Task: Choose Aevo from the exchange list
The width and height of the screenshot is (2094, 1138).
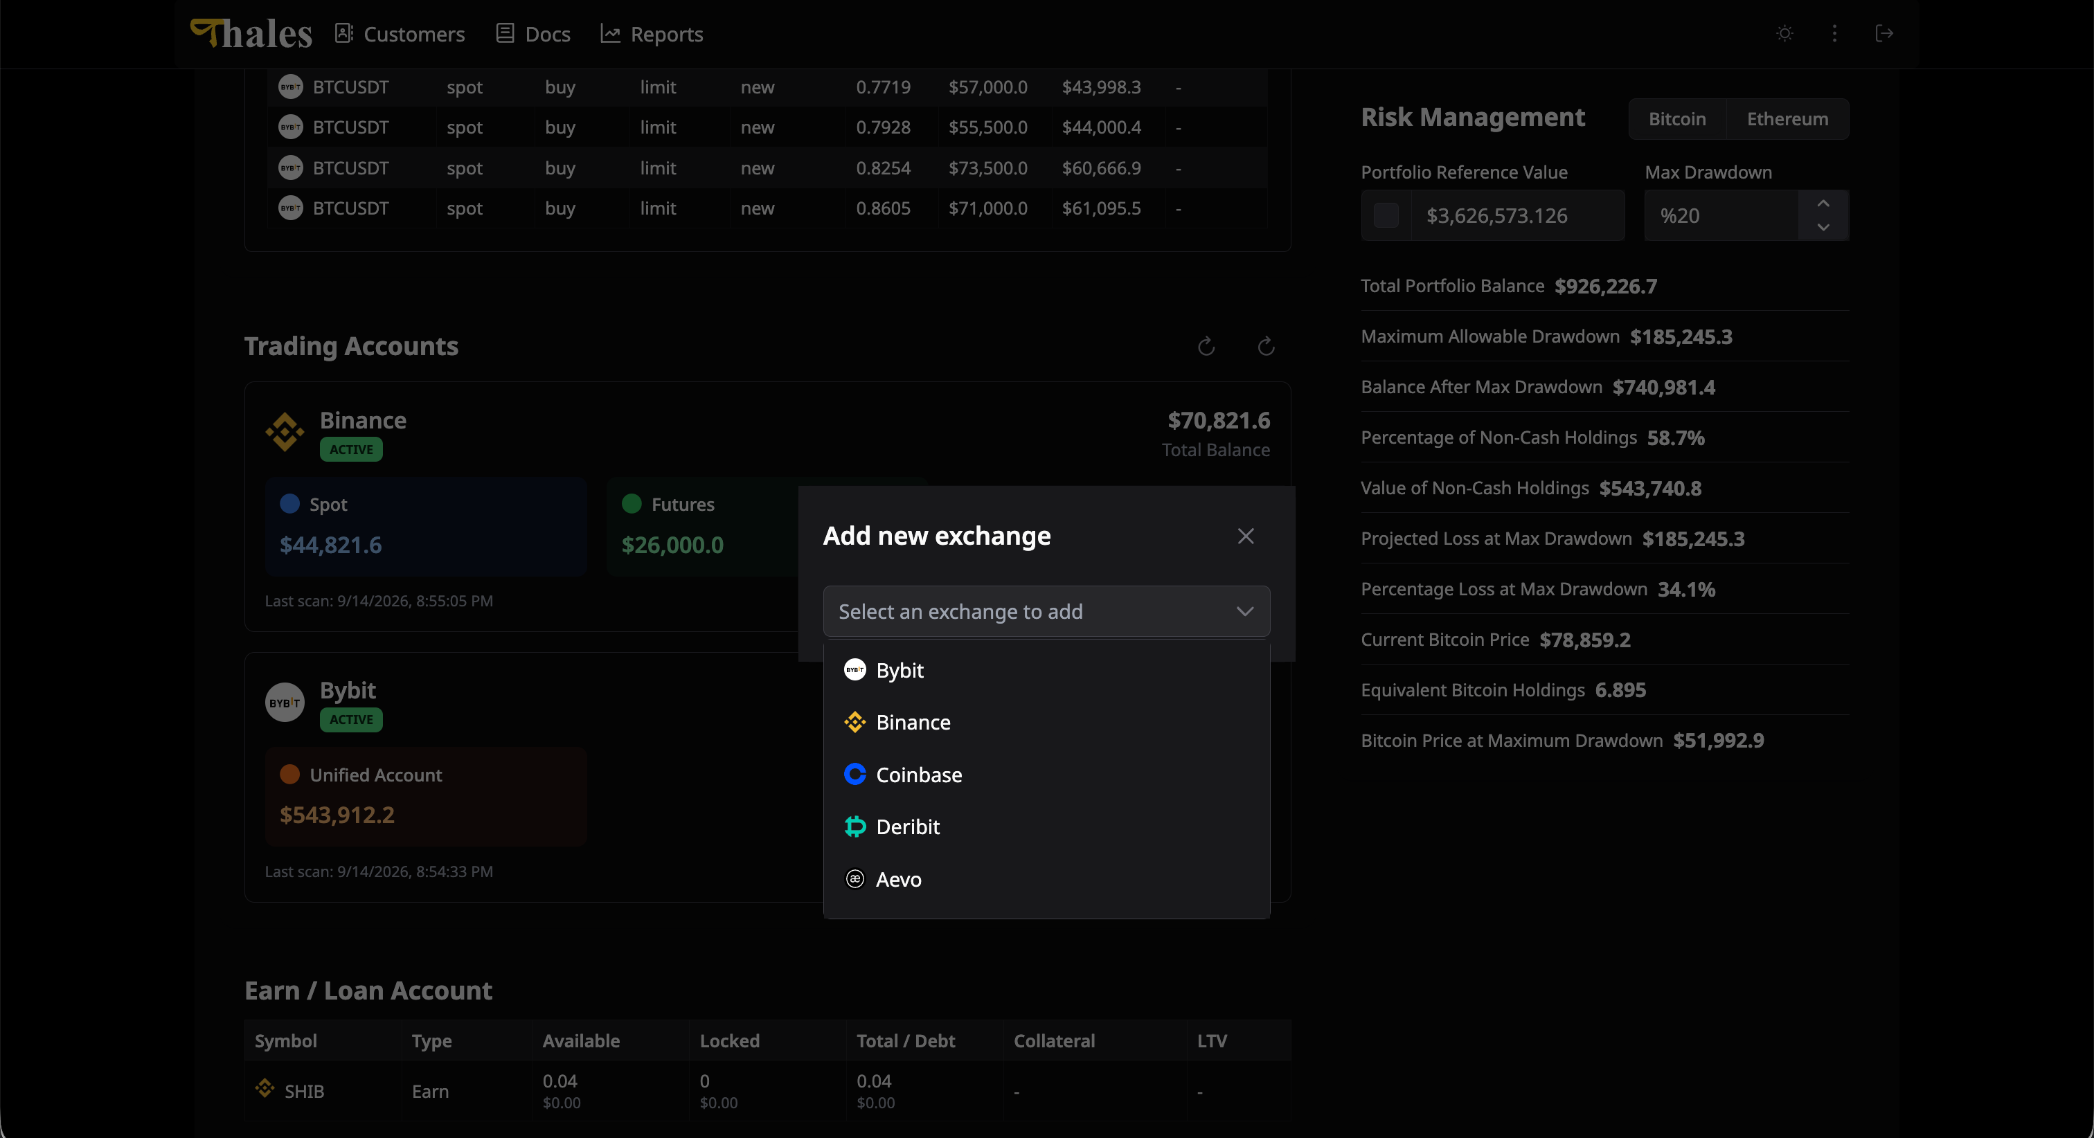Action: pyautogui.click(x=1046, y=878)
